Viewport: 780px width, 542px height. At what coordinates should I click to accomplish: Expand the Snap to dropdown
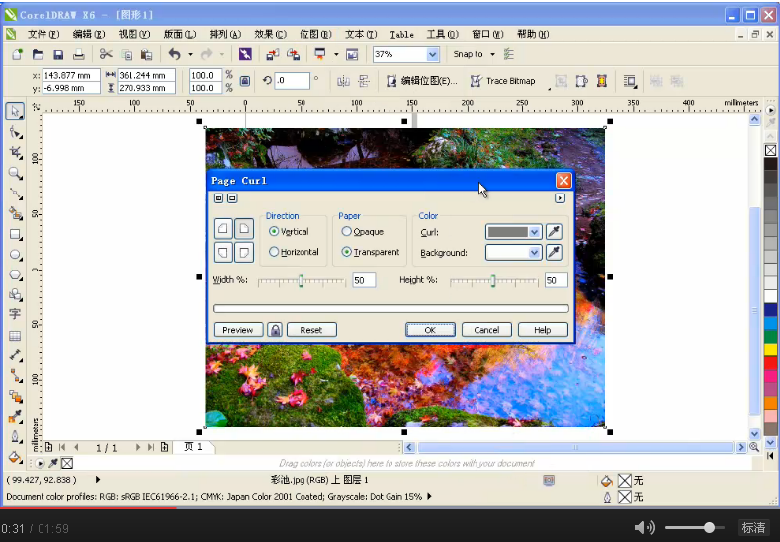click(x=492, y=54)
